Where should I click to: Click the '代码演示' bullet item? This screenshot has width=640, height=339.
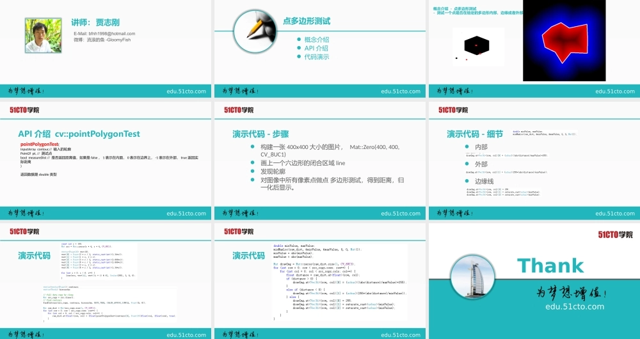tap(317, 57)
